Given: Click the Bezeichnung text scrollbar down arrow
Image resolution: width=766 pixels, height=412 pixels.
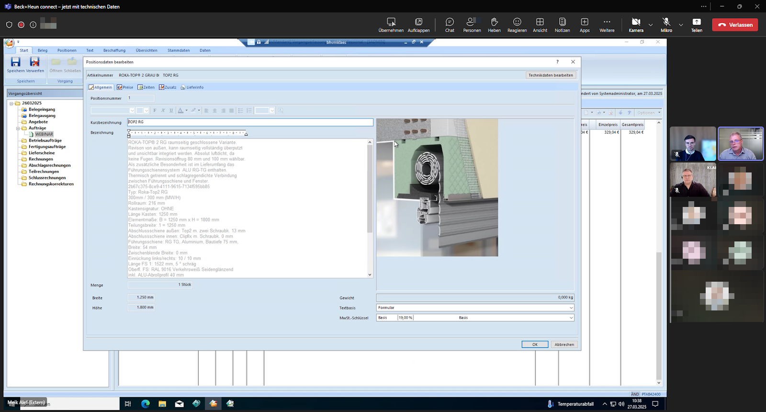Looking at the screenshot, I should (x=370, y=275).
